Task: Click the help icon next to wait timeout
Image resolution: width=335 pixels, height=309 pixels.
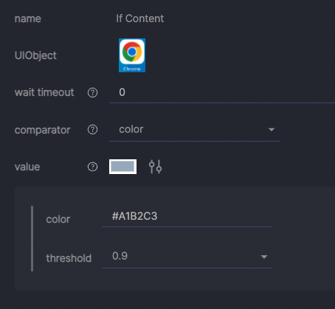Action: tap(93, 93)
